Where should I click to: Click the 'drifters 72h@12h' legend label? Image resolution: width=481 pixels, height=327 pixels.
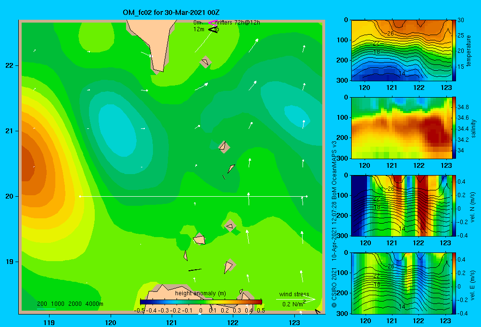237,23
